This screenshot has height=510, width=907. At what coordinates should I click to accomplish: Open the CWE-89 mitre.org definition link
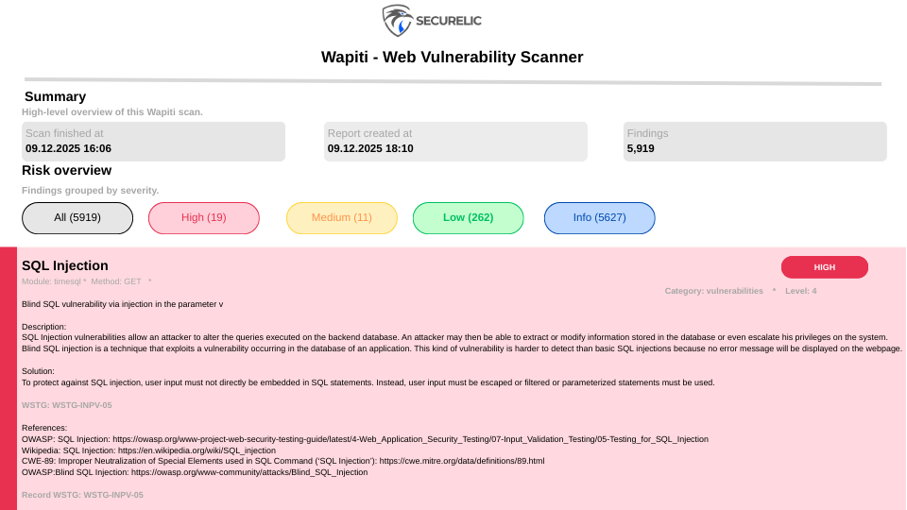click(x=461, y=461)
